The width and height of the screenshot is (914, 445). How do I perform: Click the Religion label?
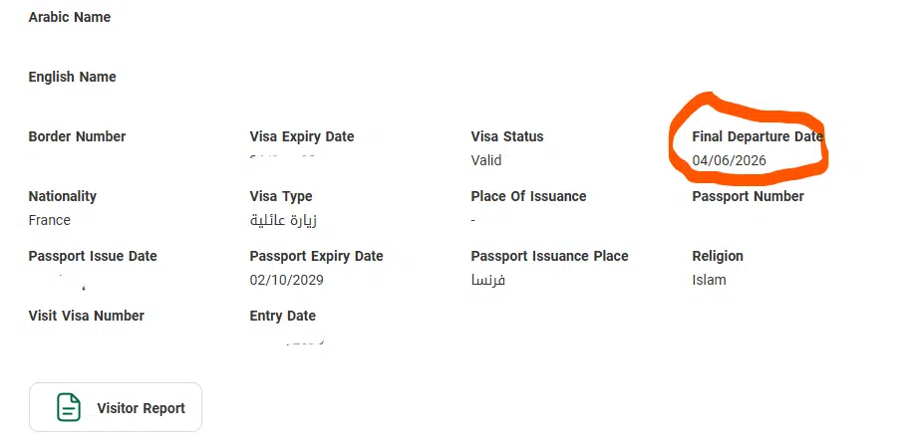[718, 256]
